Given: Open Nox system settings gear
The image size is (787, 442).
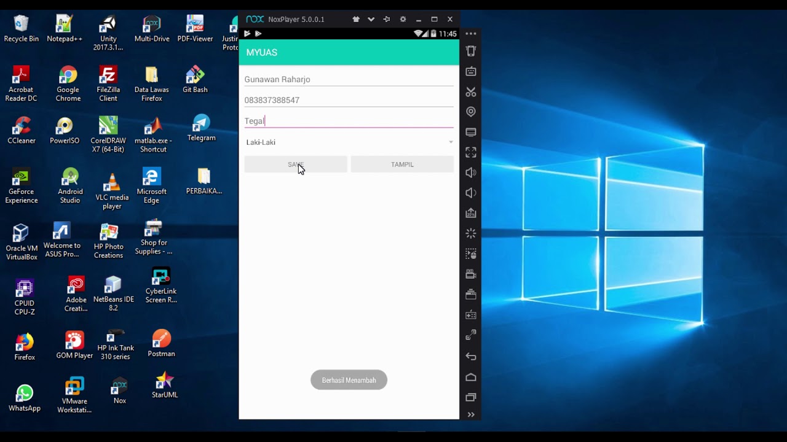Looking at the screenshot, I should [x=403, y=19].
